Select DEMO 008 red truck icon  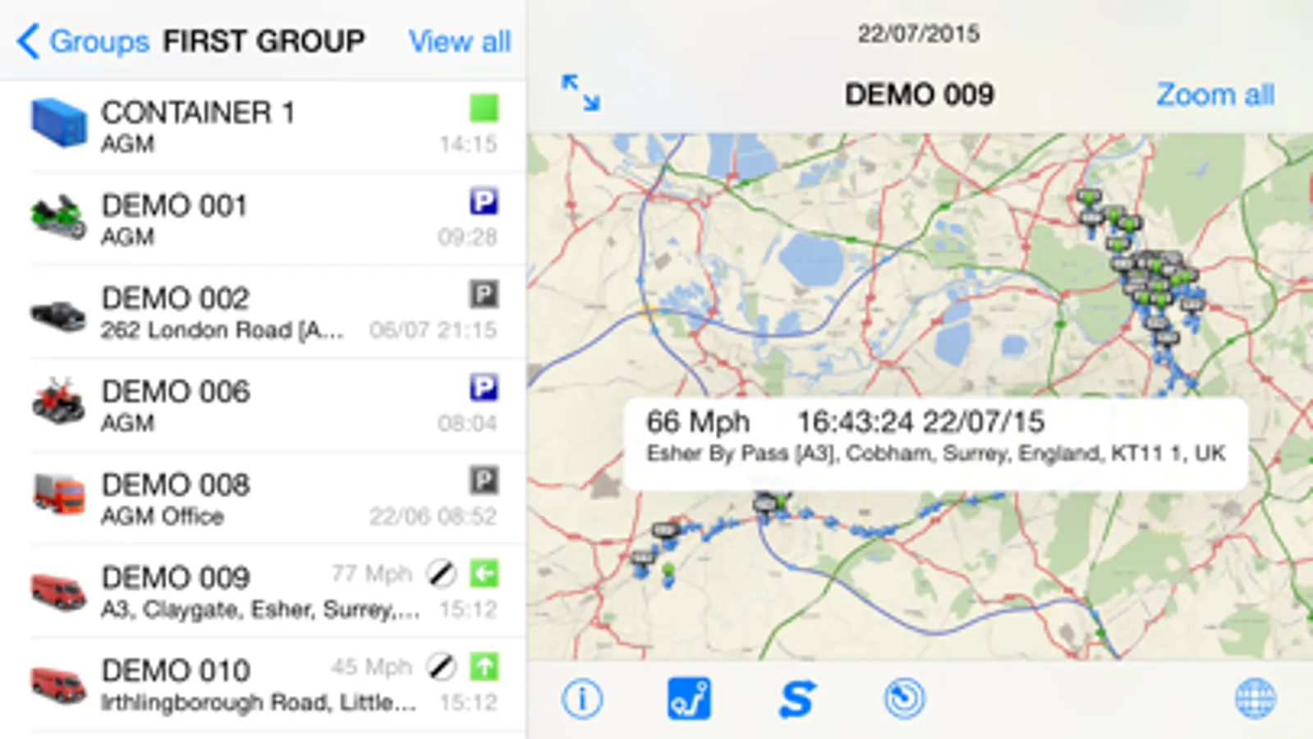pyautogui.click(x=58, y=493)
